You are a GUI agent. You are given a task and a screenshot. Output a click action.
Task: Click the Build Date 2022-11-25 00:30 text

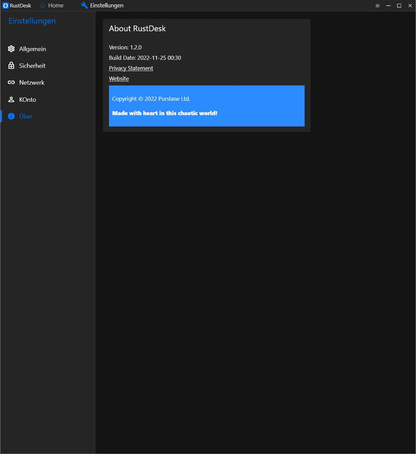pyautogui.click(x=145, y=58)
